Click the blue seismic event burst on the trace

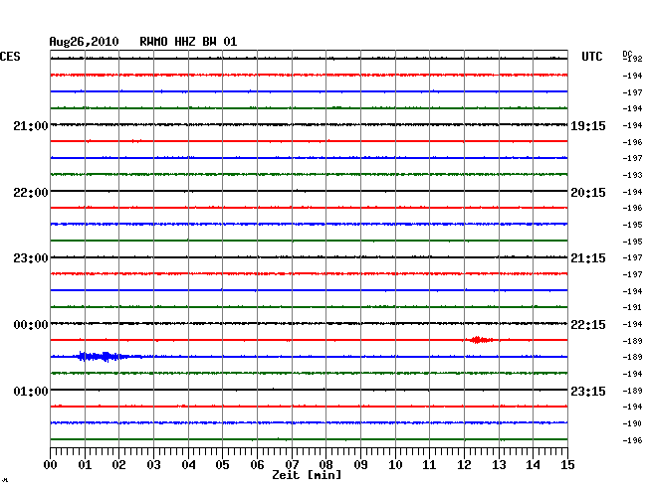tap(102, 356)
